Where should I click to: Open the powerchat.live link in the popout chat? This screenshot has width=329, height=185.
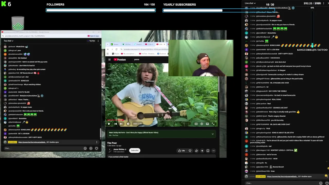click(x=32, y=142)
